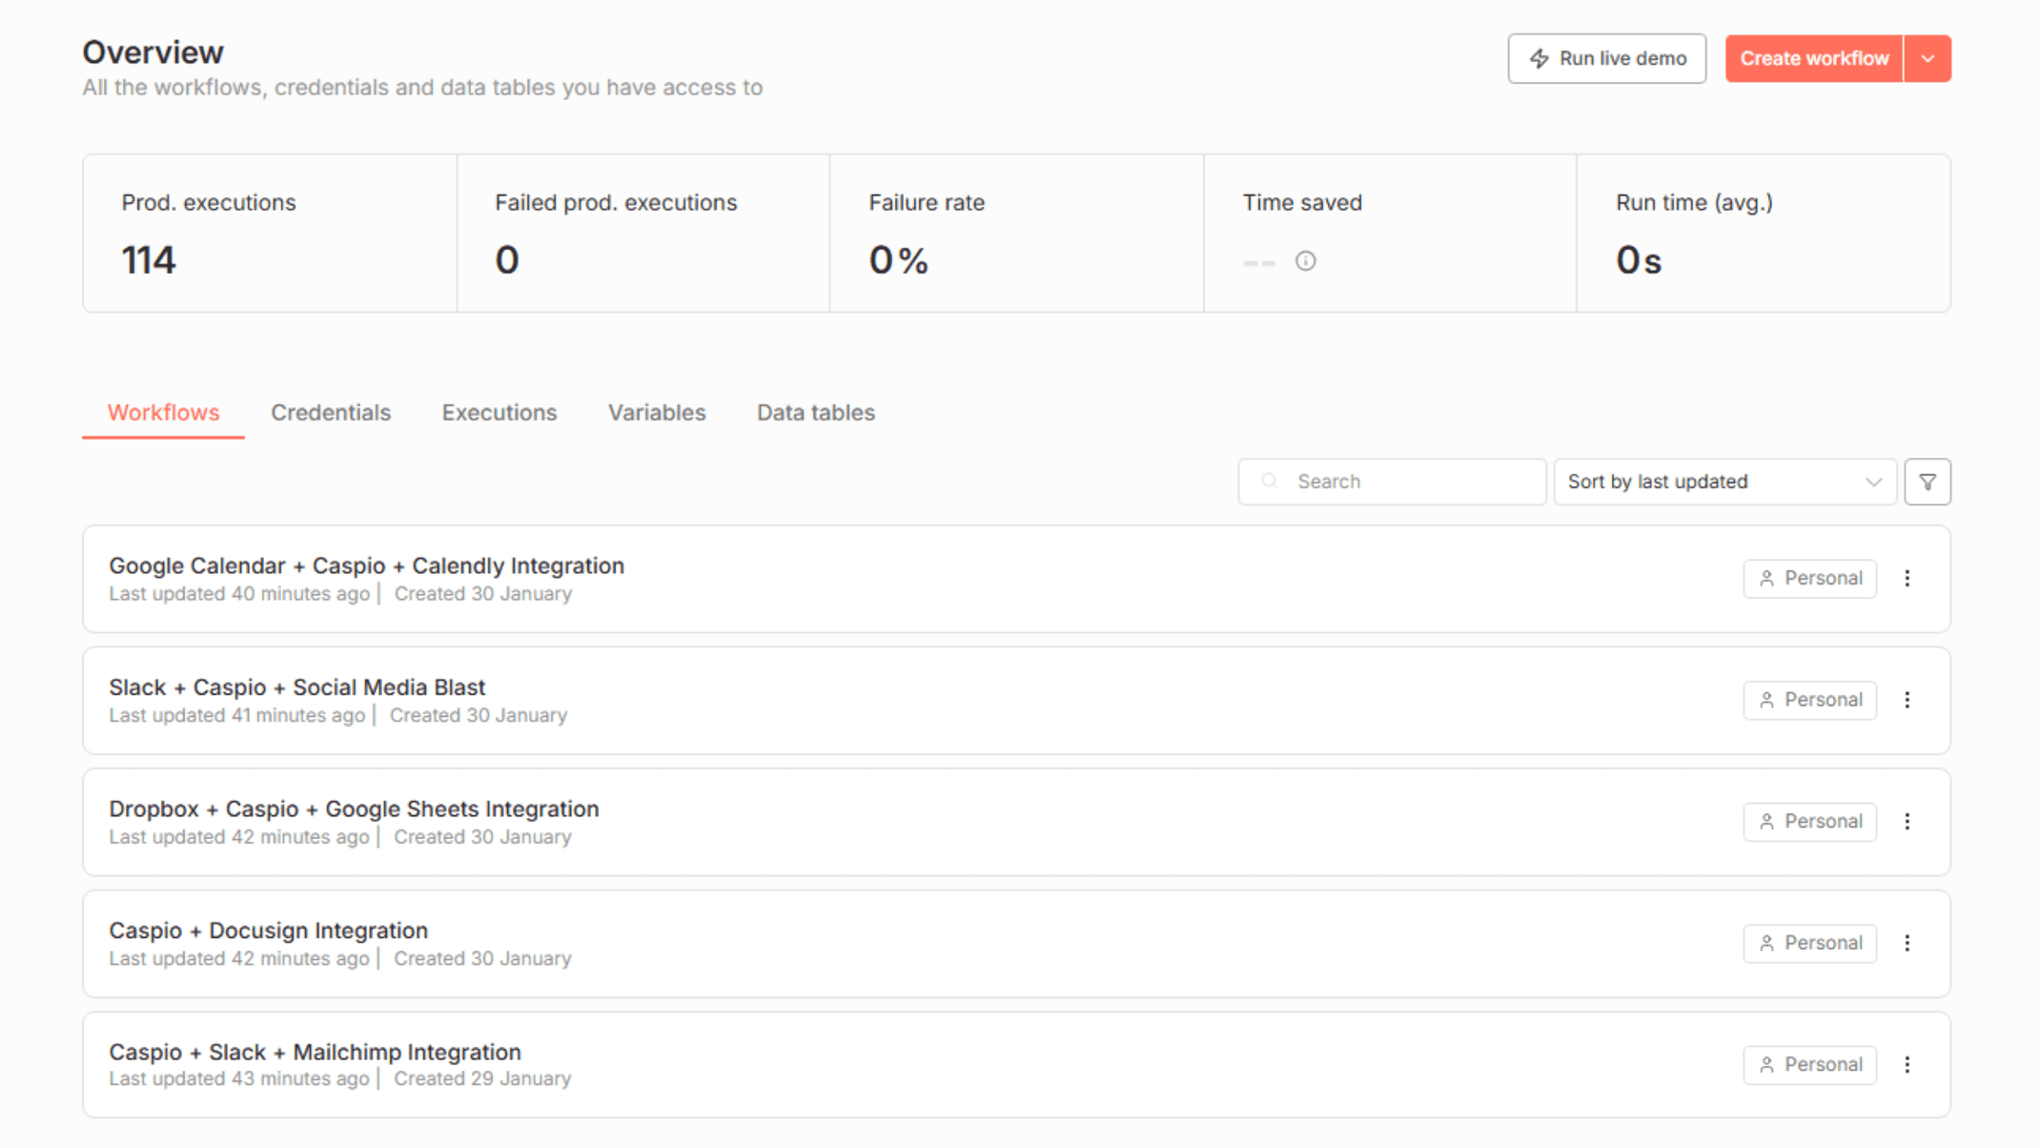Open the filter options panel
This screenshot has width=2040, height=1148.
coord(1928,482)
